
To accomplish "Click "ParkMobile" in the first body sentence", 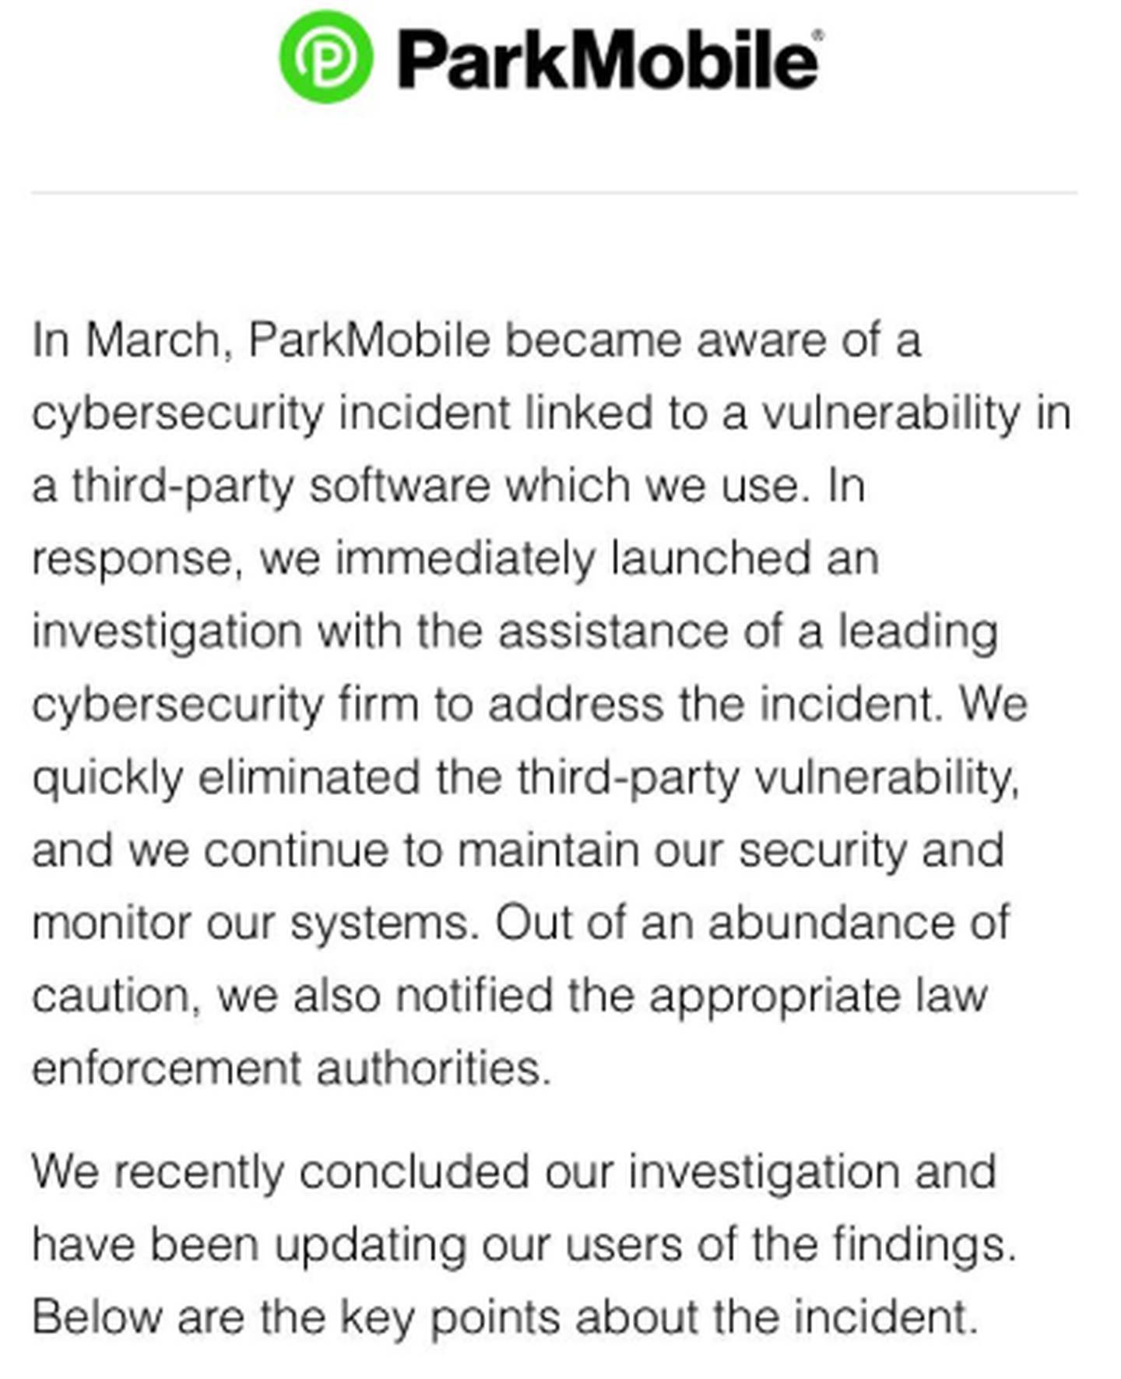I will click(x=369, y=340).
